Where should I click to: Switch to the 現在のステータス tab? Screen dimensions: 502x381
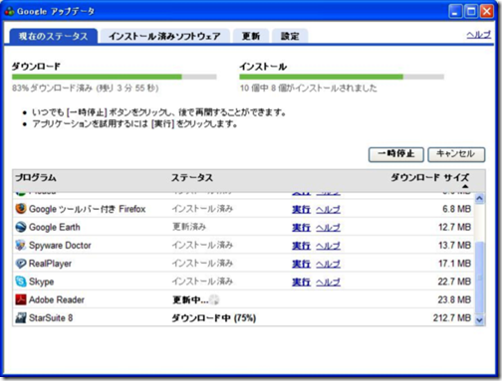coord(54,36)
